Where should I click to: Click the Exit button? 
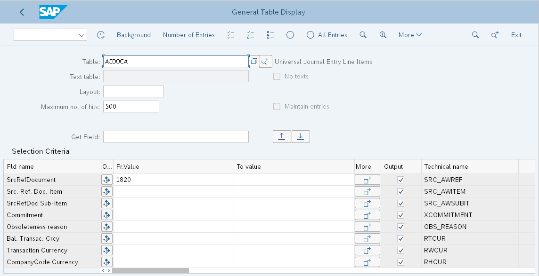[x=516, y=34]
